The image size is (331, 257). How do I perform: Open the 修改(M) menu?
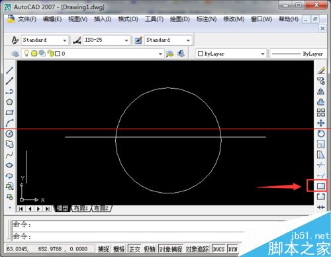[x=234, y=19]
